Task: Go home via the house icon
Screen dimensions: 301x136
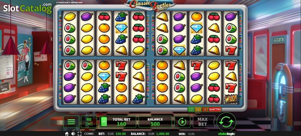Action: 67,134
